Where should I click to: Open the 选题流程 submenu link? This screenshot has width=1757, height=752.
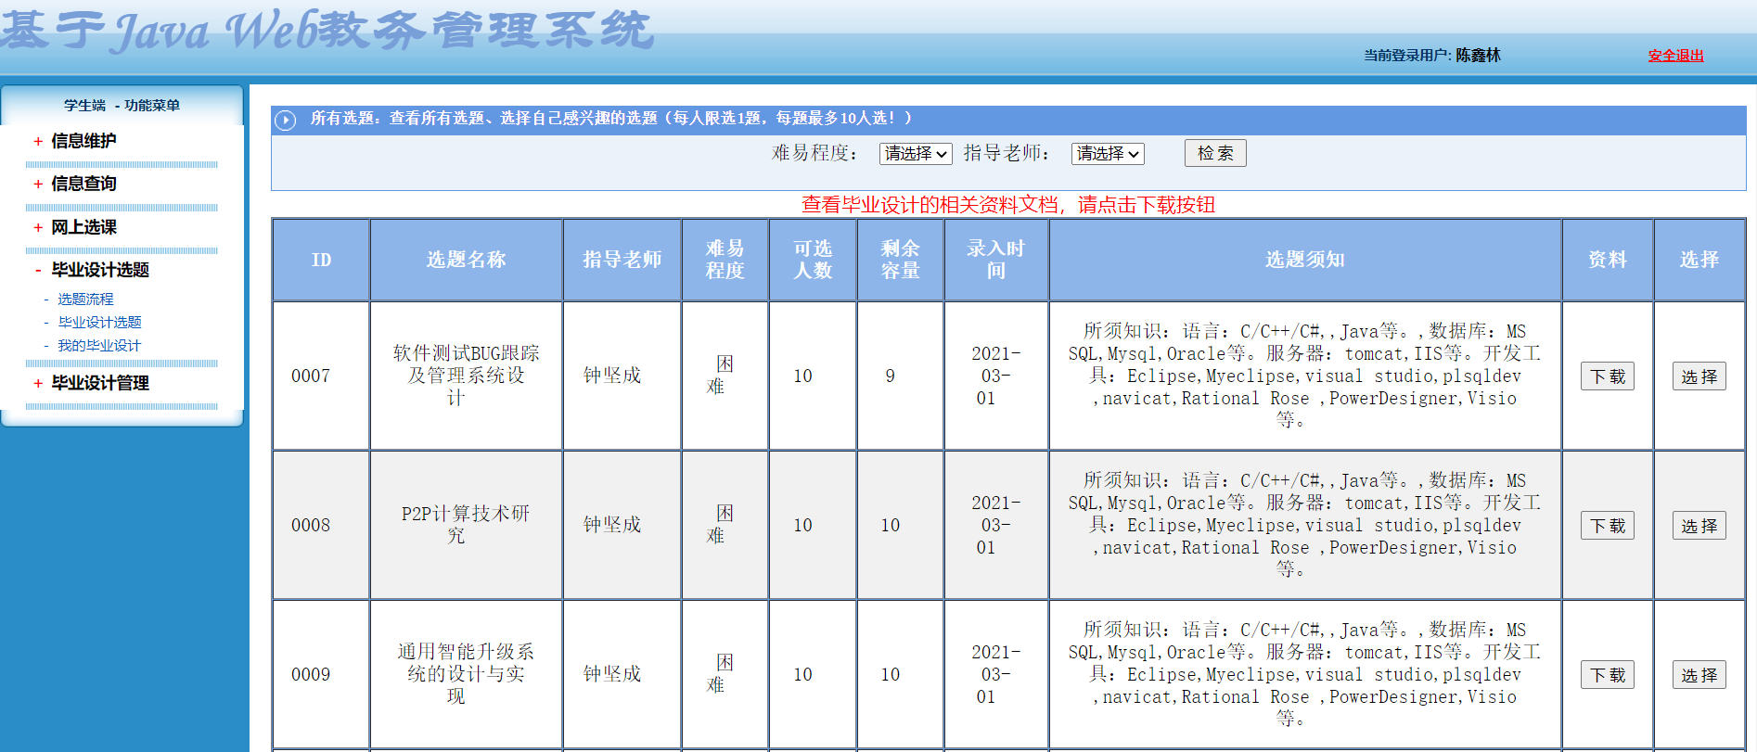coord(85,300)
